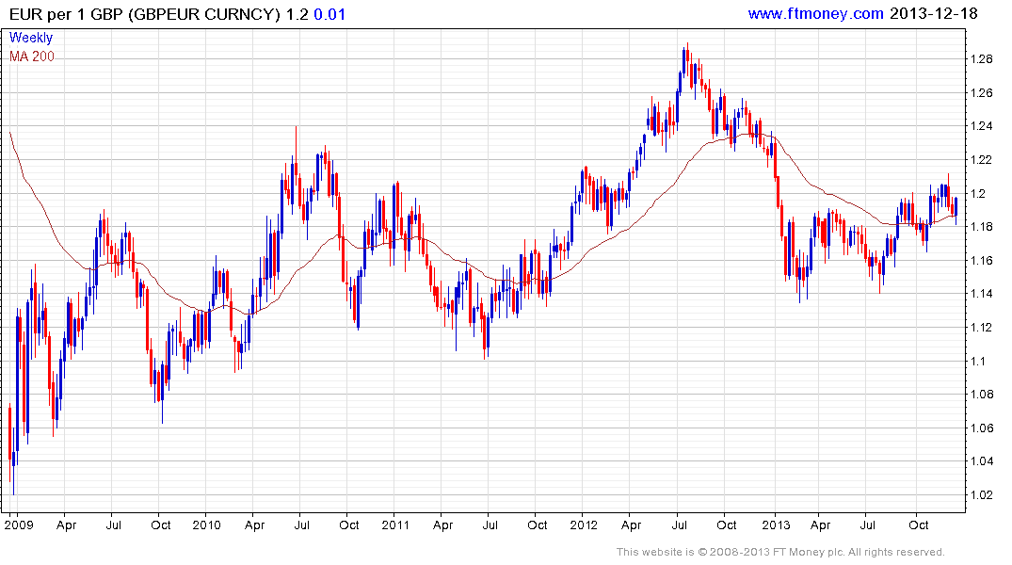This screenshot has height=565, width=1012.
Task: Click the '2013' x-axis label
Action: coord(775,525)
